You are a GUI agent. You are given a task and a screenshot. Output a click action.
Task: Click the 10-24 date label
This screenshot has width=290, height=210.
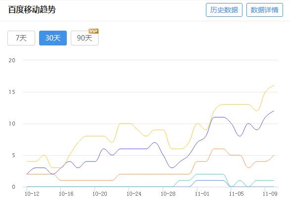[134, 194]
